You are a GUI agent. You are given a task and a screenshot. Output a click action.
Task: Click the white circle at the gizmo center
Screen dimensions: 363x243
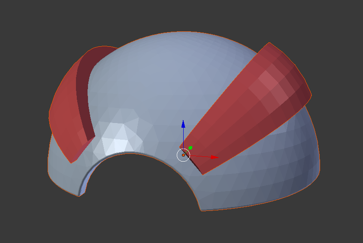pyautogui.click(x=183, y=155)
